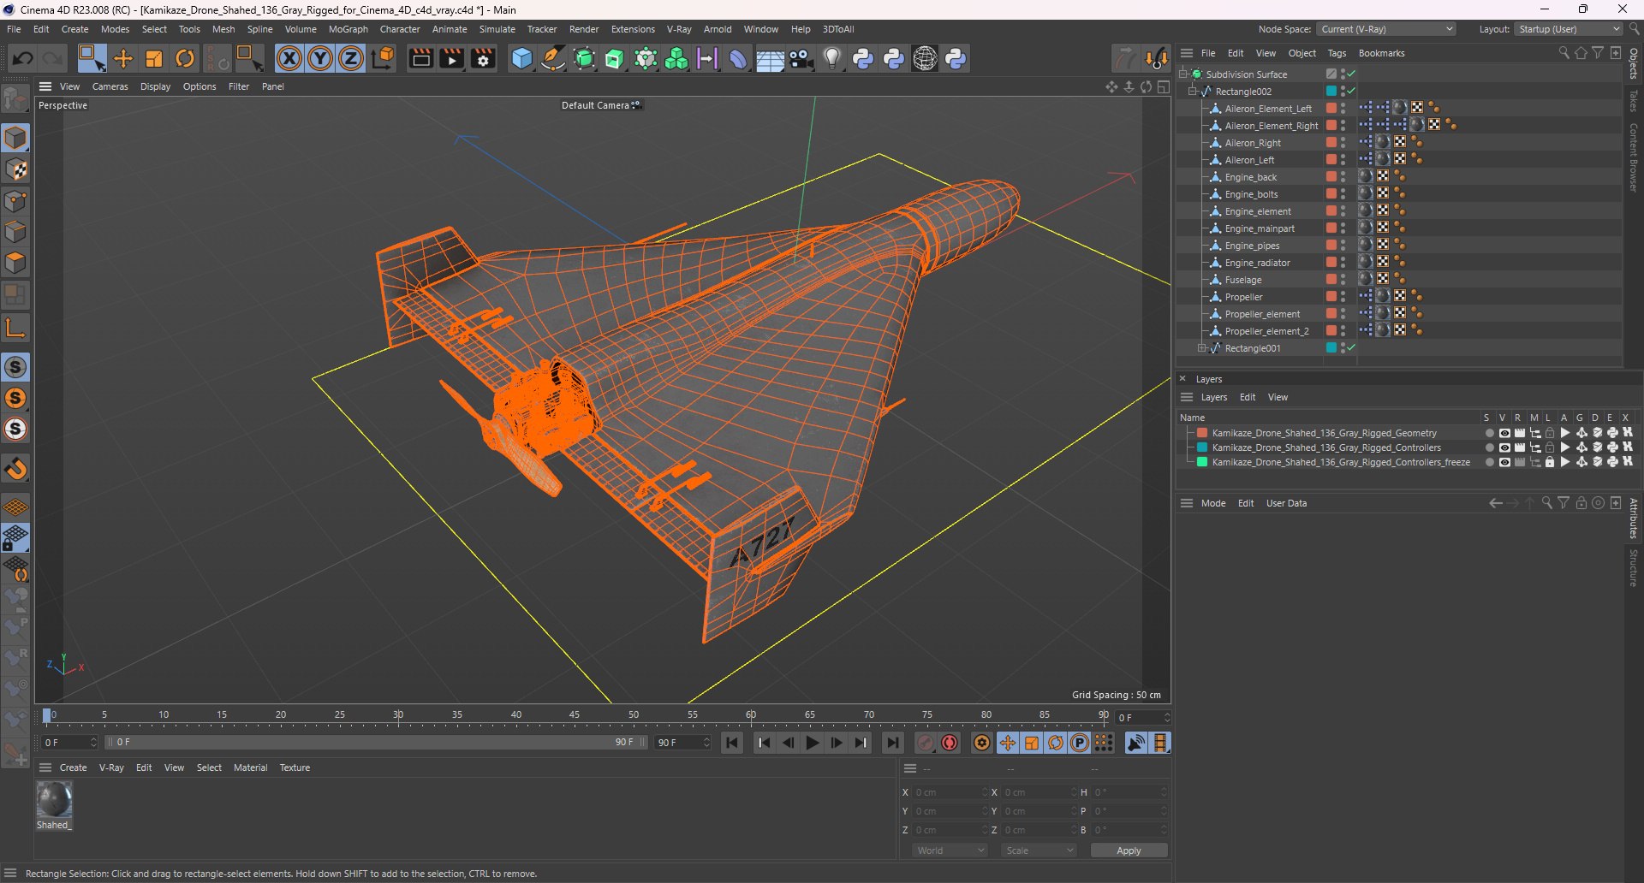Screen dimensions: 1644x883
Task: Click the sound playback icon in timeline
Action: tap(1136, 743)
